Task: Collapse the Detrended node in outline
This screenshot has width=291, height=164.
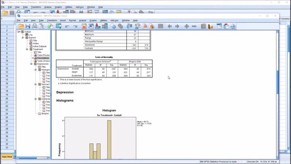Action: click(x=35, y=99)
